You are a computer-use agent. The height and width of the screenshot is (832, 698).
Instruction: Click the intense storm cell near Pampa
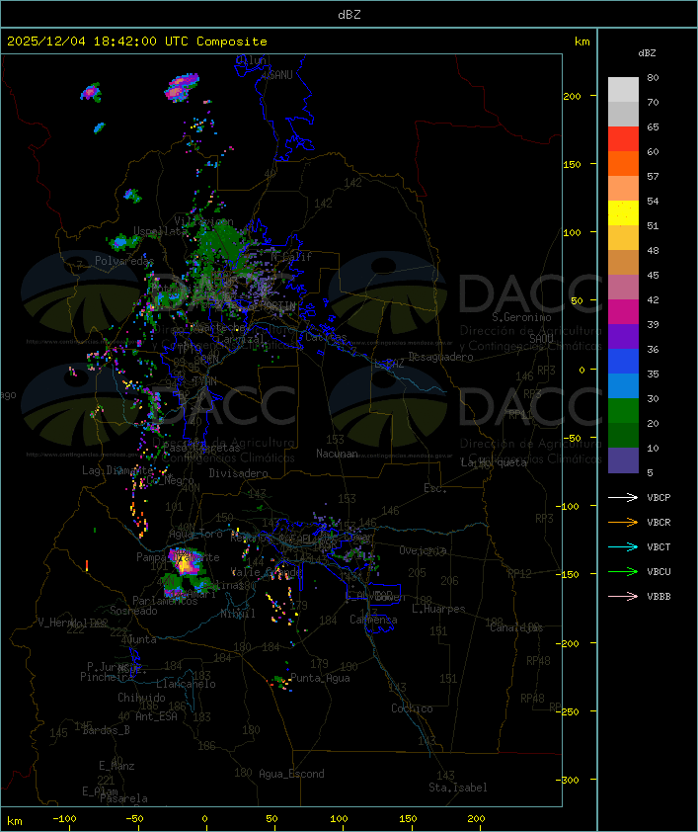click(186, 563)
